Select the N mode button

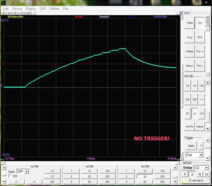click(x=200, y=174)
